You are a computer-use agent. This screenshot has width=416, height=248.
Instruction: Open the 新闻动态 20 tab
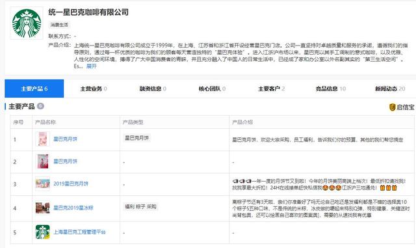tap(390, 89)
